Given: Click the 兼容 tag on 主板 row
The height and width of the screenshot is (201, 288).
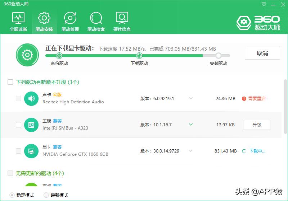Looking at the screenshot, I should coord(57,121).
